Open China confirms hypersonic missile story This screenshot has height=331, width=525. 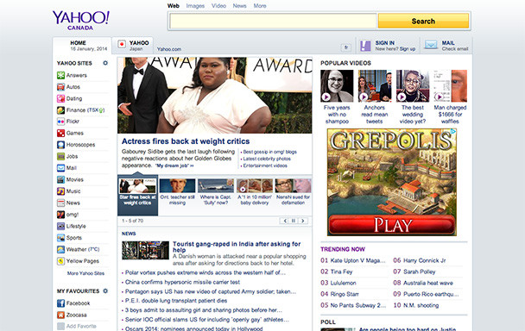[182, 282]
